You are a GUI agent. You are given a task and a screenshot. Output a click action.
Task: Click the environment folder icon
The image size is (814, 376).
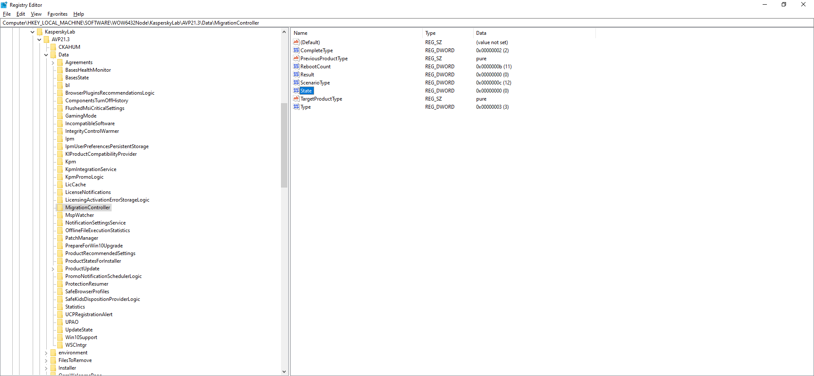[53, 353]
